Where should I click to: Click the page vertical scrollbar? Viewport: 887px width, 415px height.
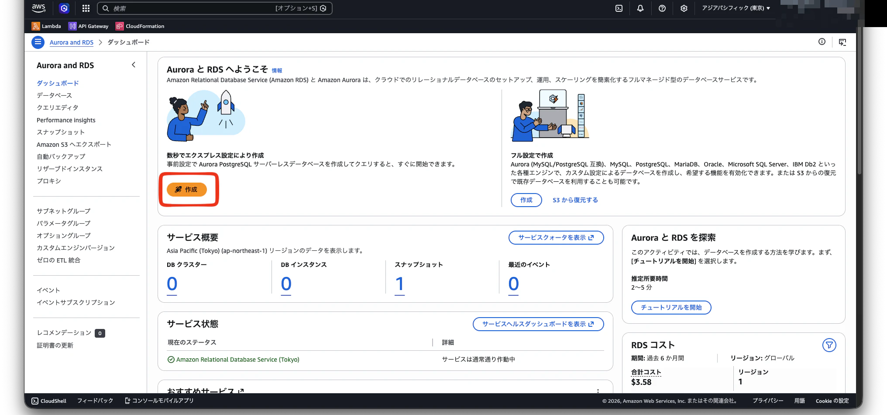[859, 100]
